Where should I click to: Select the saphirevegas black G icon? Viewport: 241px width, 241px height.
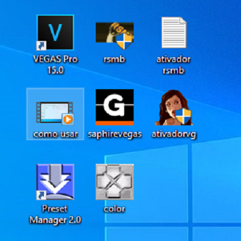[x=114, y=107]
